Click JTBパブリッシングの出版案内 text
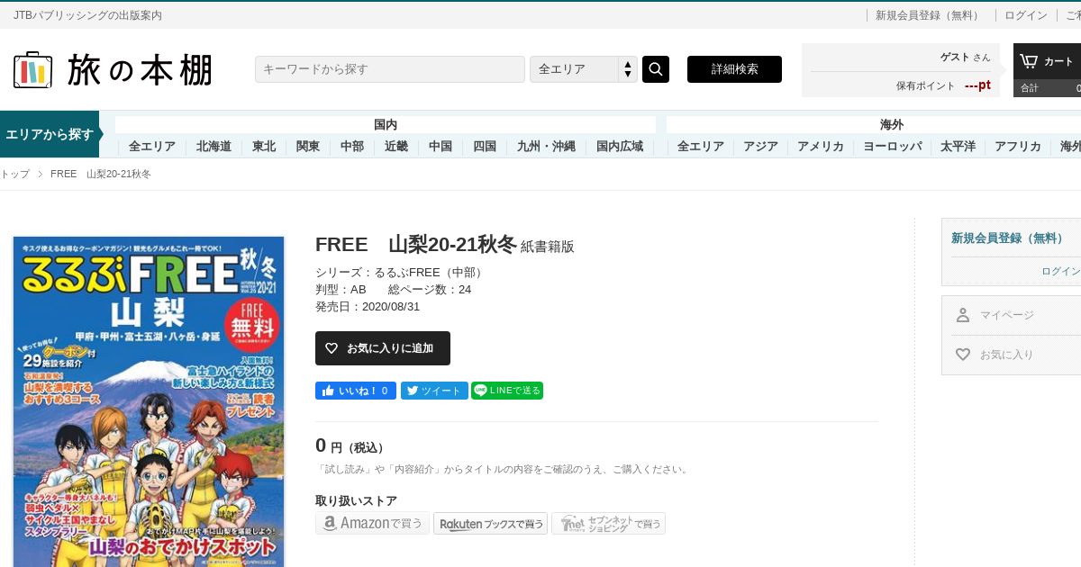The width and height of the screenshot is (1081, 567). (88, 15)
